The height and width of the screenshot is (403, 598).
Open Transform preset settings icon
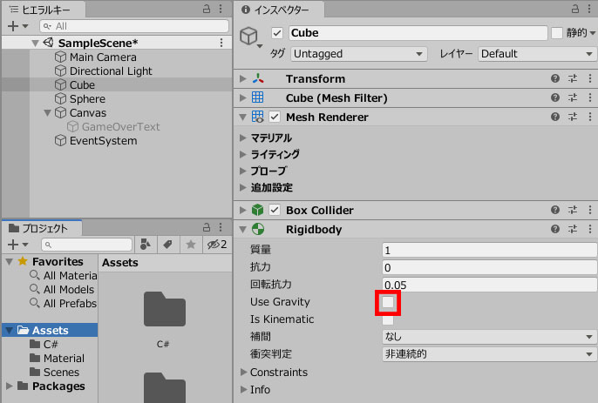tap(573, 78)
